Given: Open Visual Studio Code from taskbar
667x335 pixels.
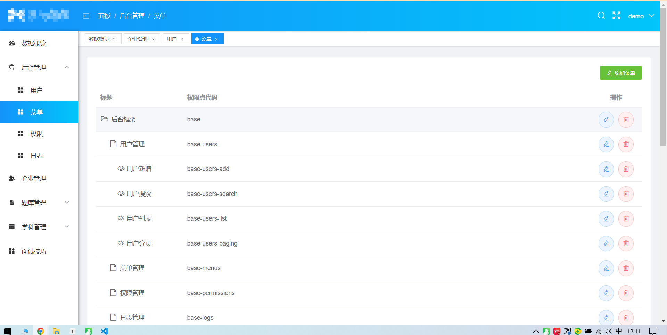Looking at the screenshot, I should (105, 331).
